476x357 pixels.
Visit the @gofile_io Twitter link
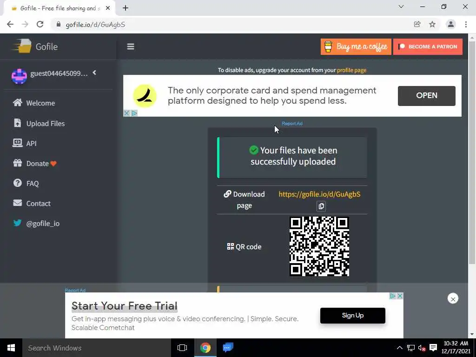(x=36, y=224)
